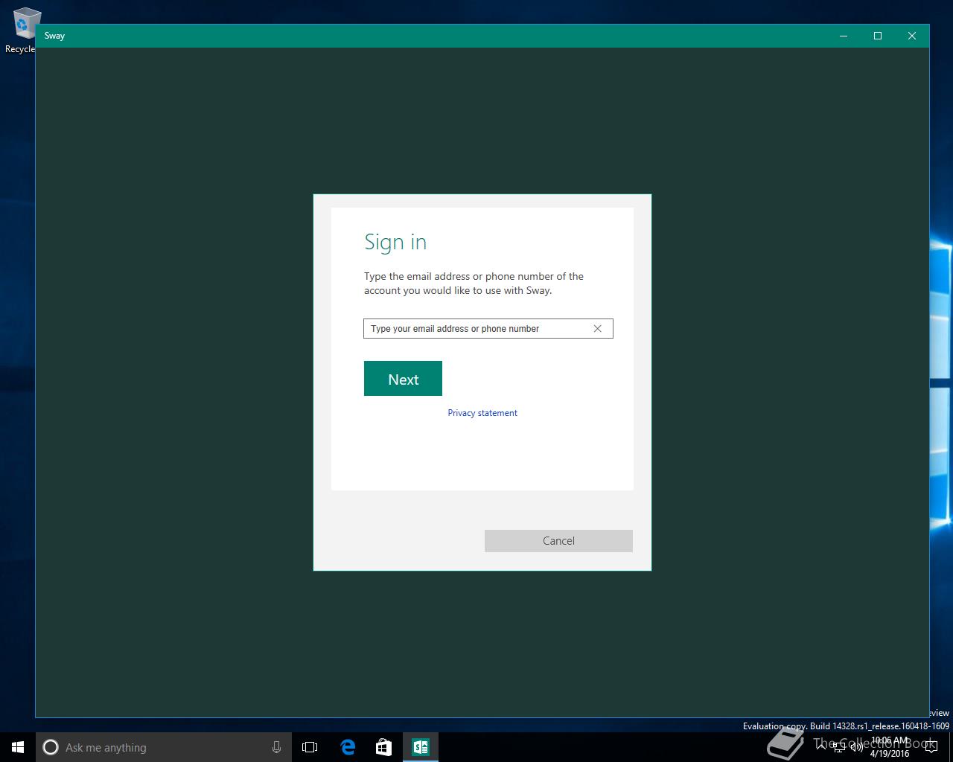This screenshot has width=953, height=762.
Task: Open the Action Center notification icon
Action: click(x=931, y=747)
